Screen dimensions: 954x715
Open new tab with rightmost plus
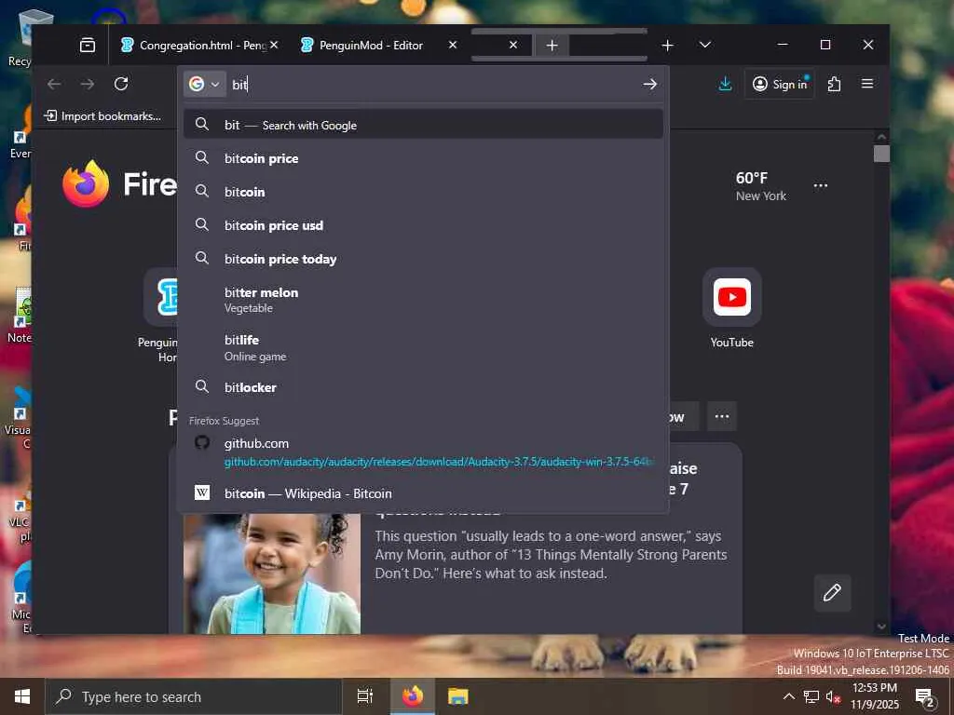click(667, 45)
